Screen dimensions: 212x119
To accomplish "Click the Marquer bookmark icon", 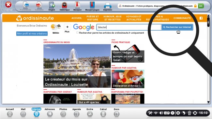I will pyautogui.click(x=78, y=5).
